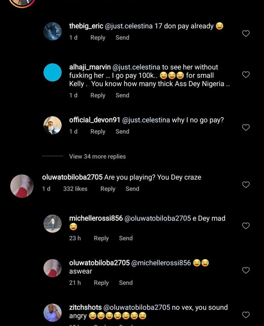
Task: Reply to michellerossi856's comment
Action: pos(101,238)
